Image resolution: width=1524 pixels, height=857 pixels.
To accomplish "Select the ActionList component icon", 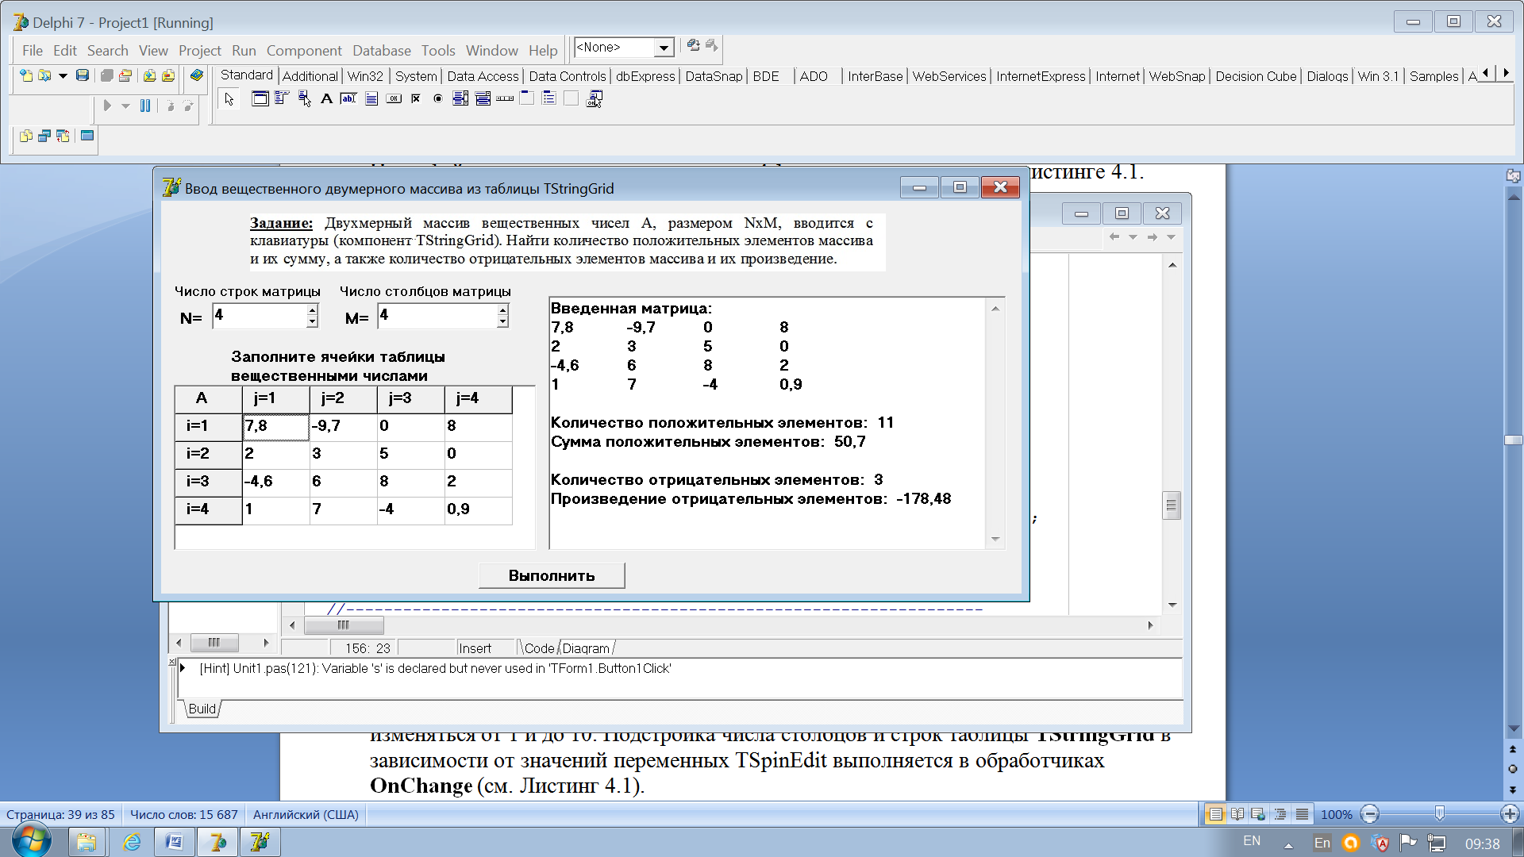I will 594,98.
